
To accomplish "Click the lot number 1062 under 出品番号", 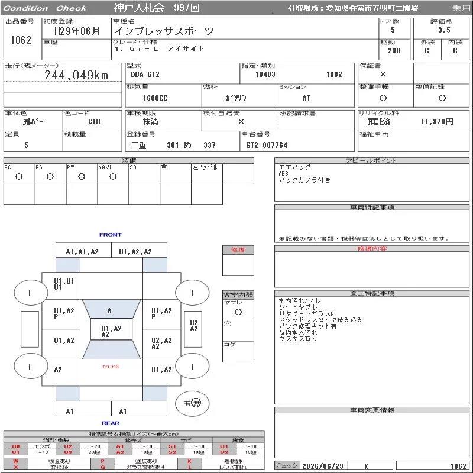I will (21, 40).
